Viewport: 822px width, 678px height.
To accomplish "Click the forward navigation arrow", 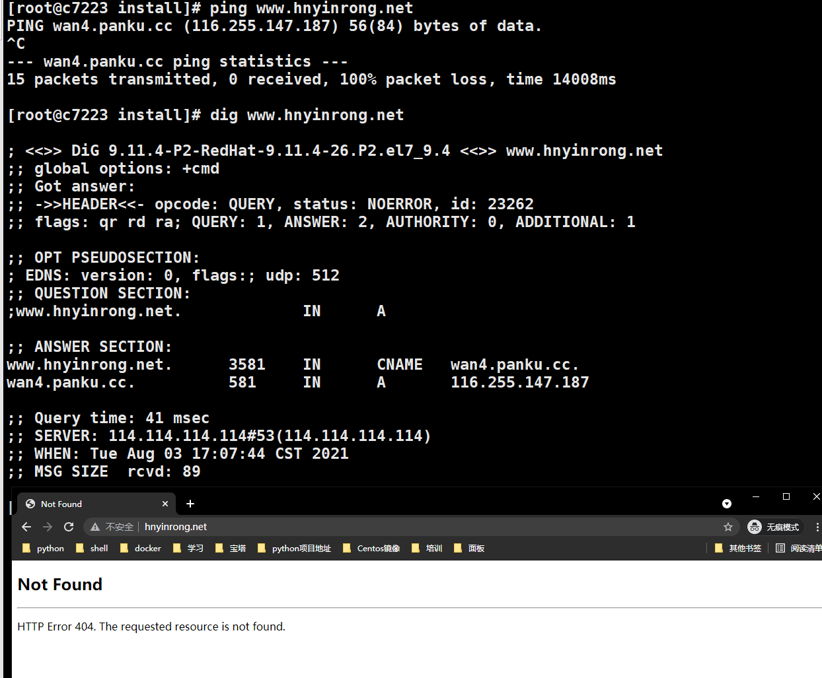I will pyautogui.click(x=48, y=527).
